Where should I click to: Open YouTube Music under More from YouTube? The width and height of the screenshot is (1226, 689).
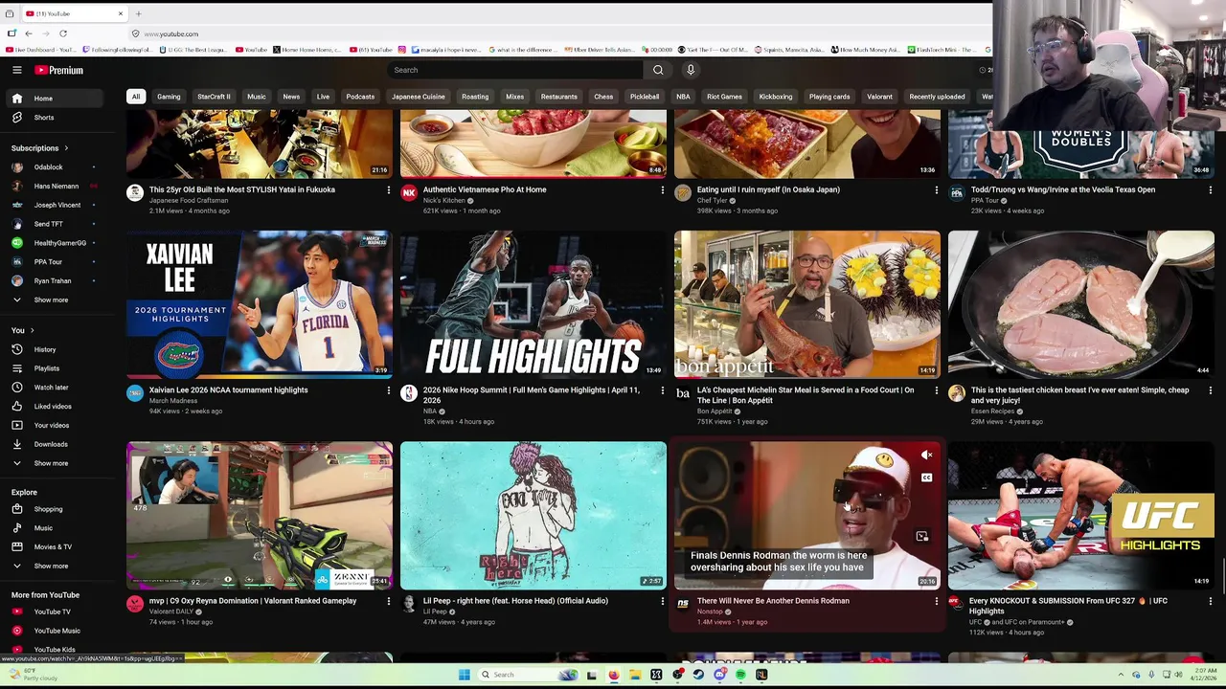click(x=57, y=631)
